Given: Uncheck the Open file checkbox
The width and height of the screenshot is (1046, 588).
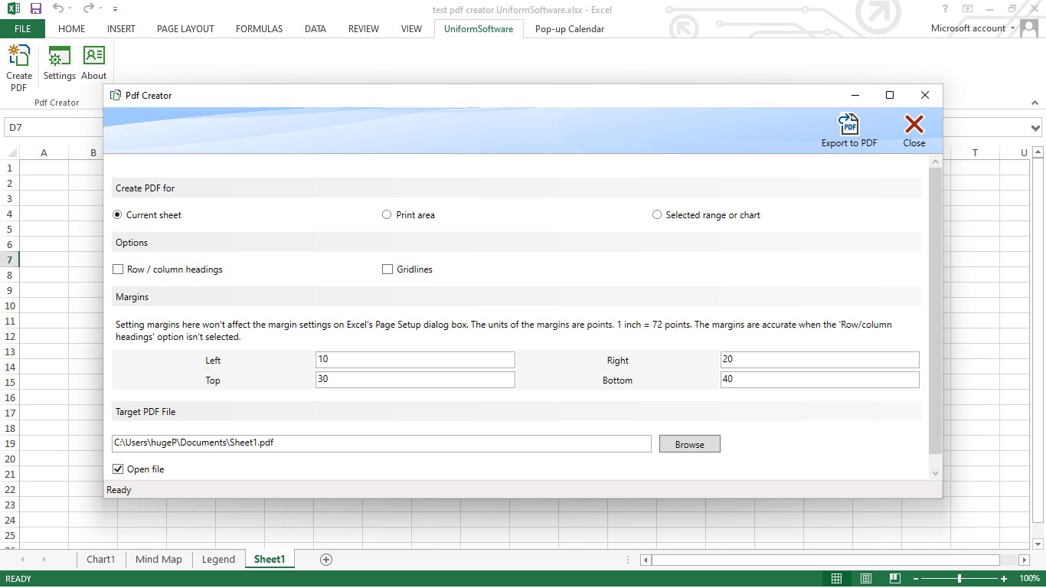Looking at the screenshot, I should (x=118, y=469).
